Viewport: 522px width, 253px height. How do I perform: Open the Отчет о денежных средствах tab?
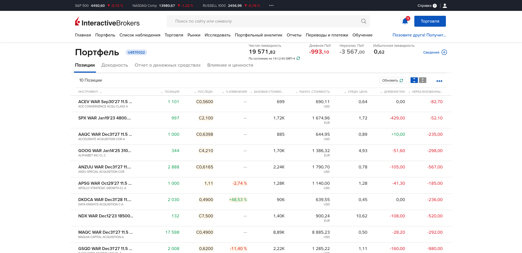[x=167, y=65]
